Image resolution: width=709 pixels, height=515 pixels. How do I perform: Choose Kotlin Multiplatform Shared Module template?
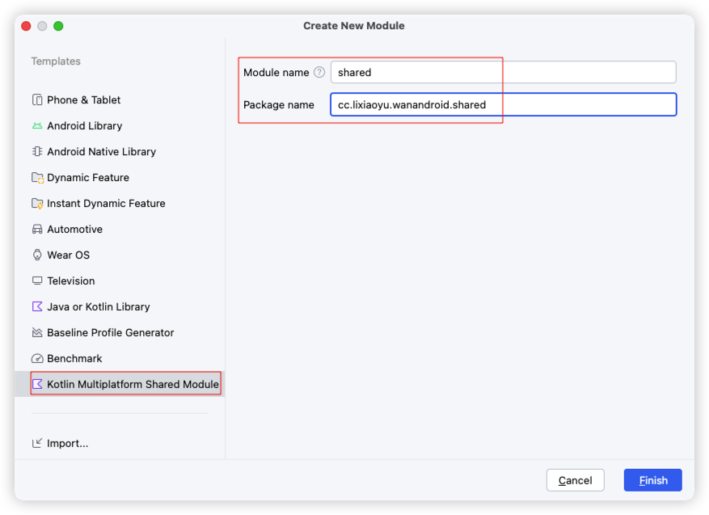tap(133, 384)
